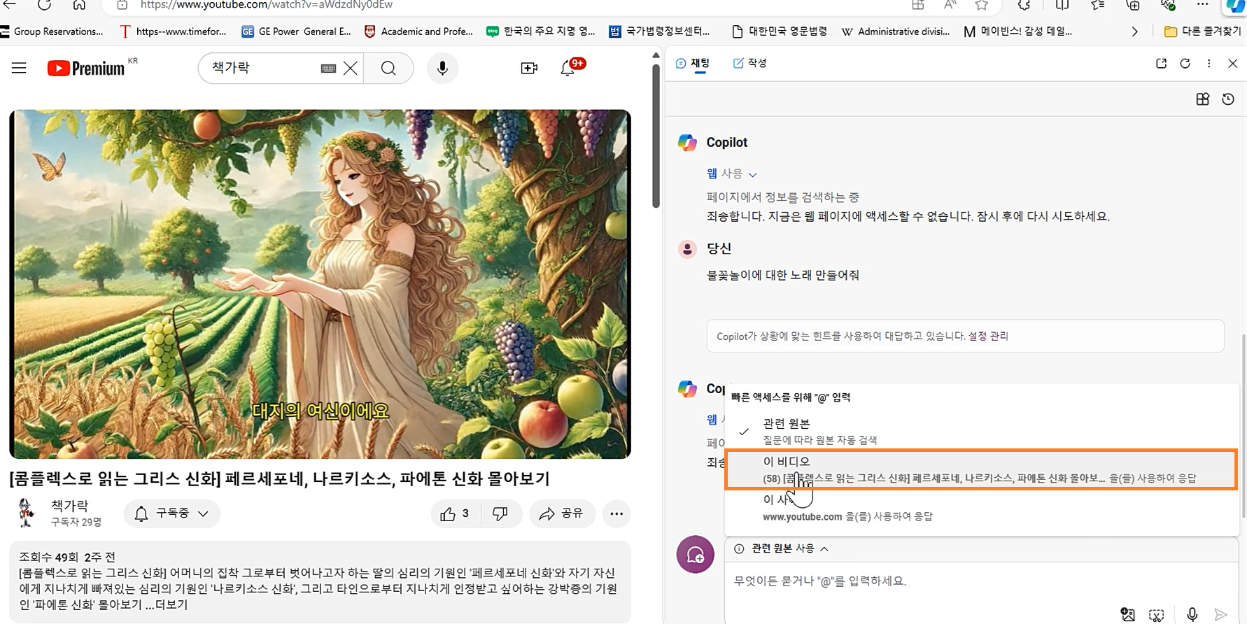Select 이 비디오 source option
Screen dimensions: 1247x624
(981, 469)
